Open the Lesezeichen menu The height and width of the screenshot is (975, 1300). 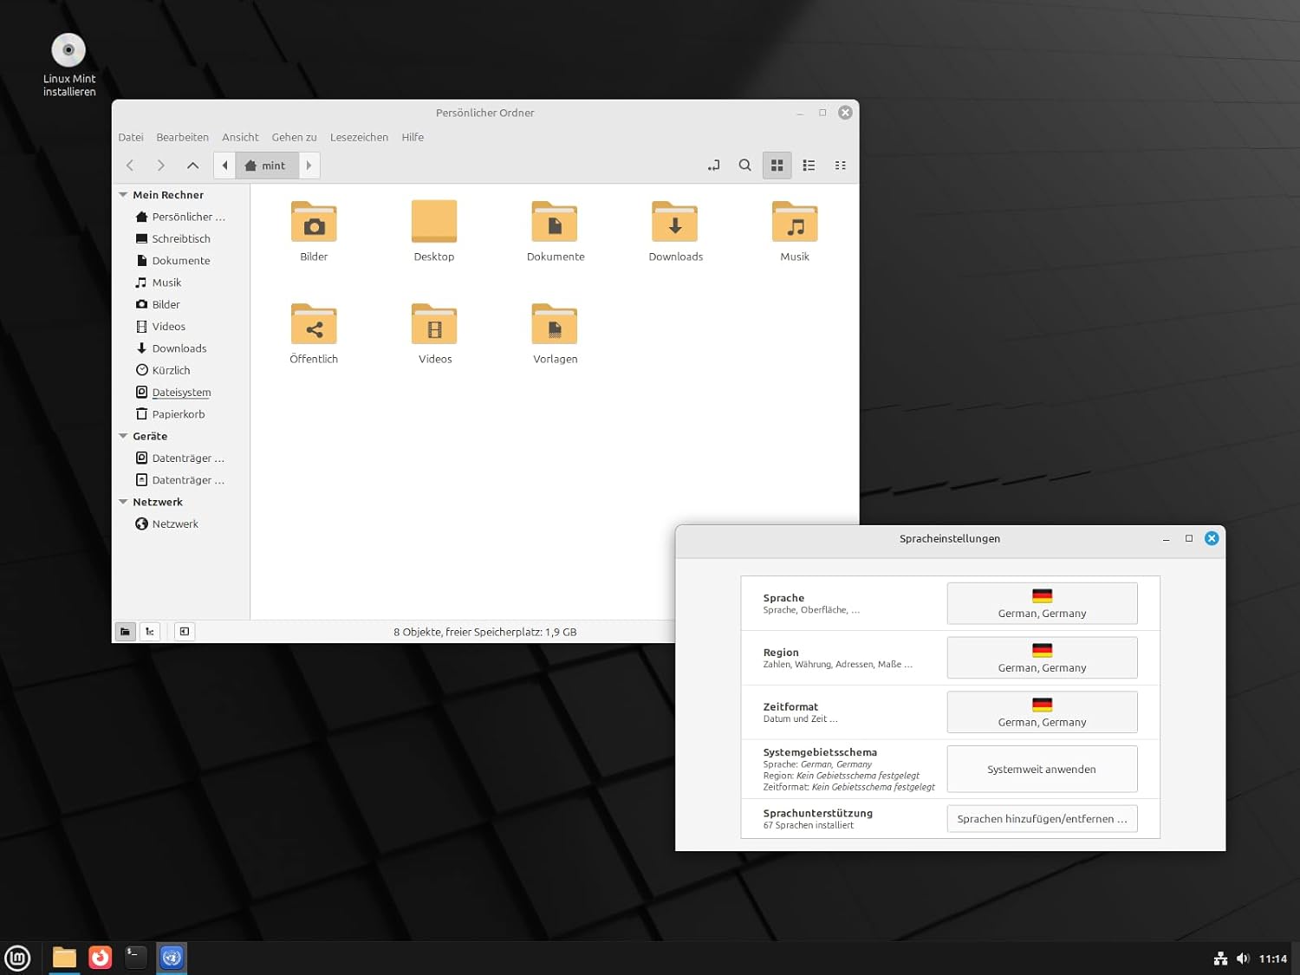[359, 138]
